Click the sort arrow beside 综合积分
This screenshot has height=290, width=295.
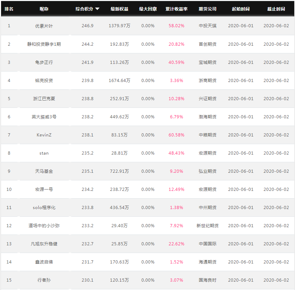point(97,9)
